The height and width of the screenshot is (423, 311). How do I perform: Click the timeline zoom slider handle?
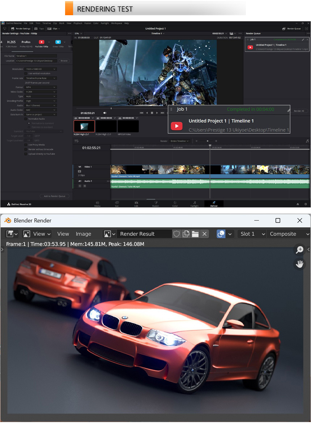[207, 141]
